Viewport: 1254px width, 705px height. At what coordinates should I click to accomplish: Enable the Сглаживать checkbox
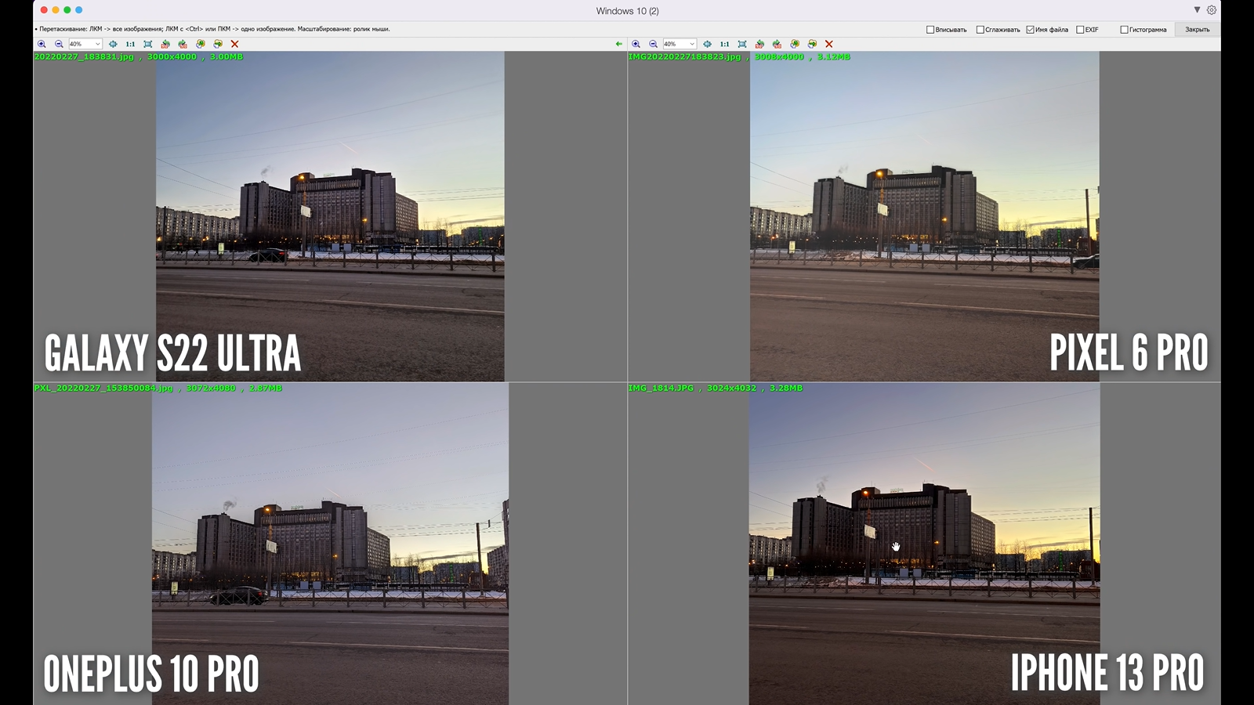[x=980, y=30]
